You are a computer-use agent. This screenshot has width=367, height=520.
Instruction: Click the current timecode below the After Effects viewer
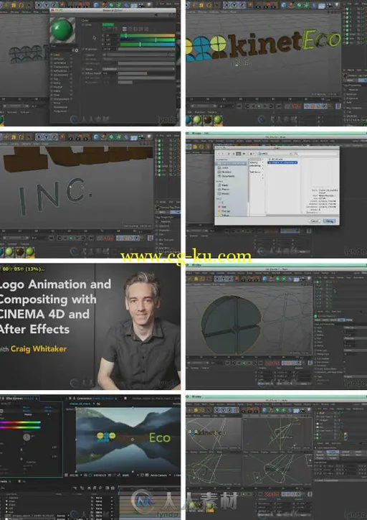click(x=99, y=475)
